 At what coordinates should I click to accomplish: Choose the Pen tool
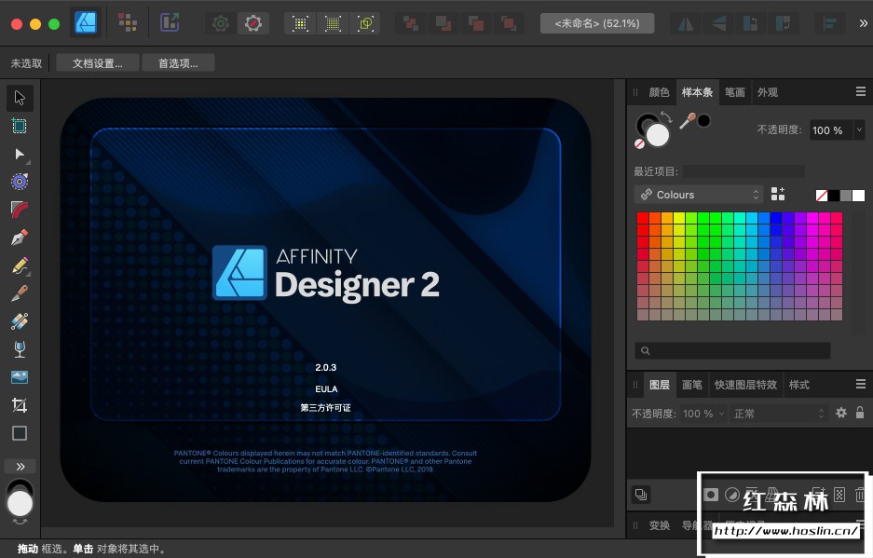tap(20, 238)
